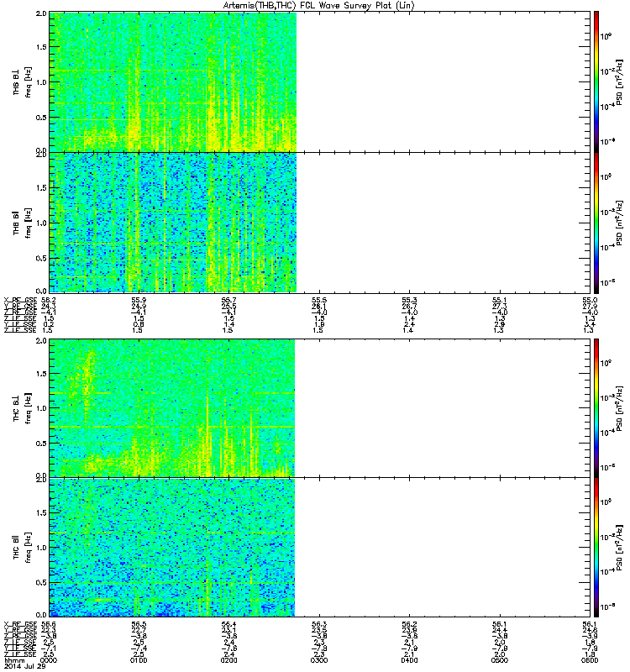Click the X_RE_GSE value '55.7'

coord(228,300)
